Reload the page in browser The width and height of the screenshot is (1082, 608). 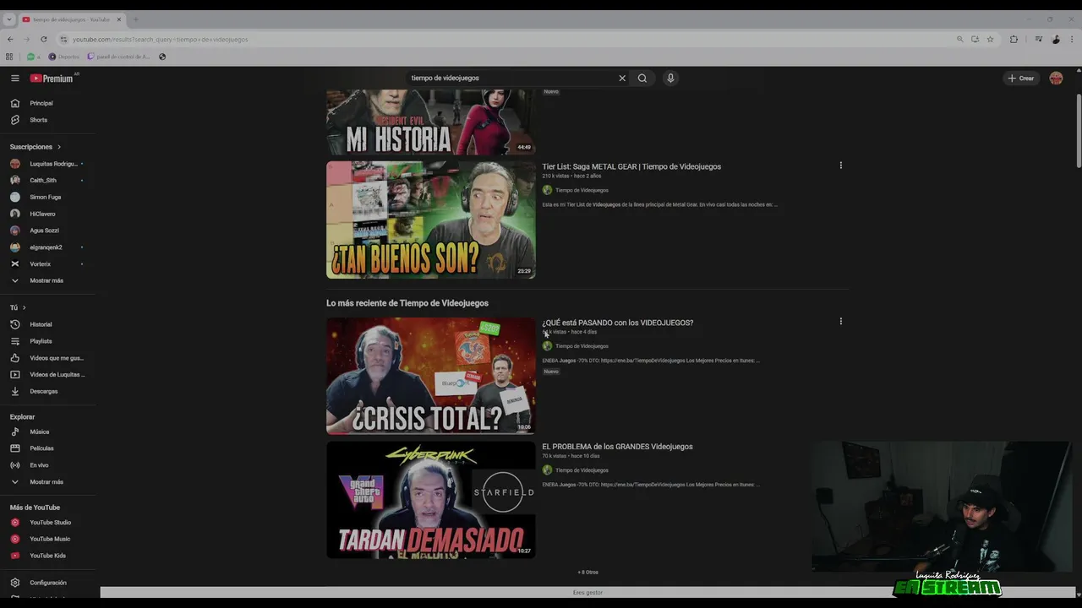click(x=43, y=39)
